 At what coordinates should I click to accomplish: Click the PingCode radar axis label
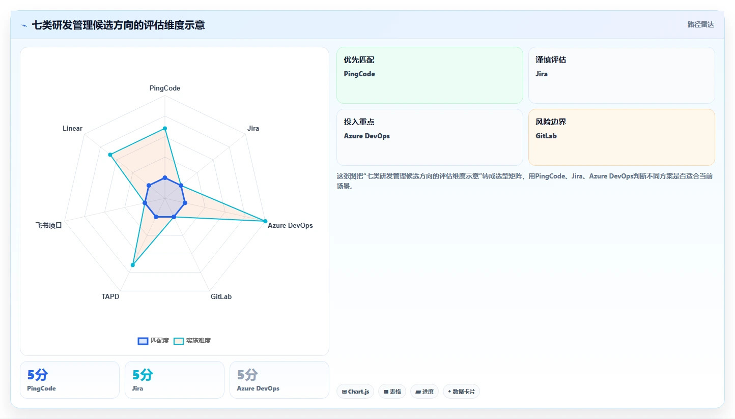pos(164,88)
